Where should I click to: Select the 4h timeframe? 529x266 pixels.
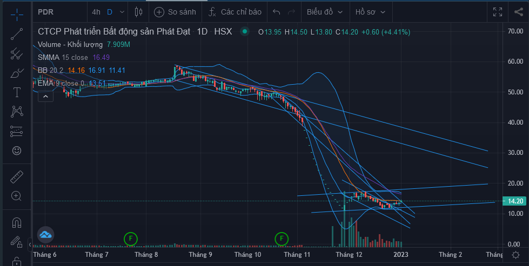tap(96, 12)
